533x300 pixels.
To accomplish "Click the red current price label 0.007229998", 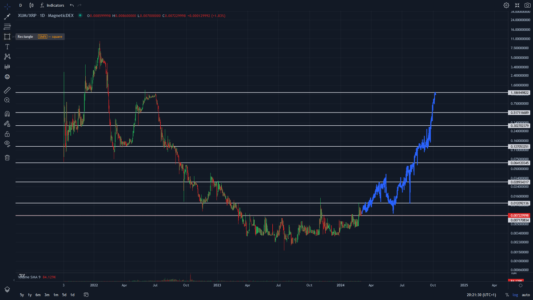I will (x=519, y=215).
